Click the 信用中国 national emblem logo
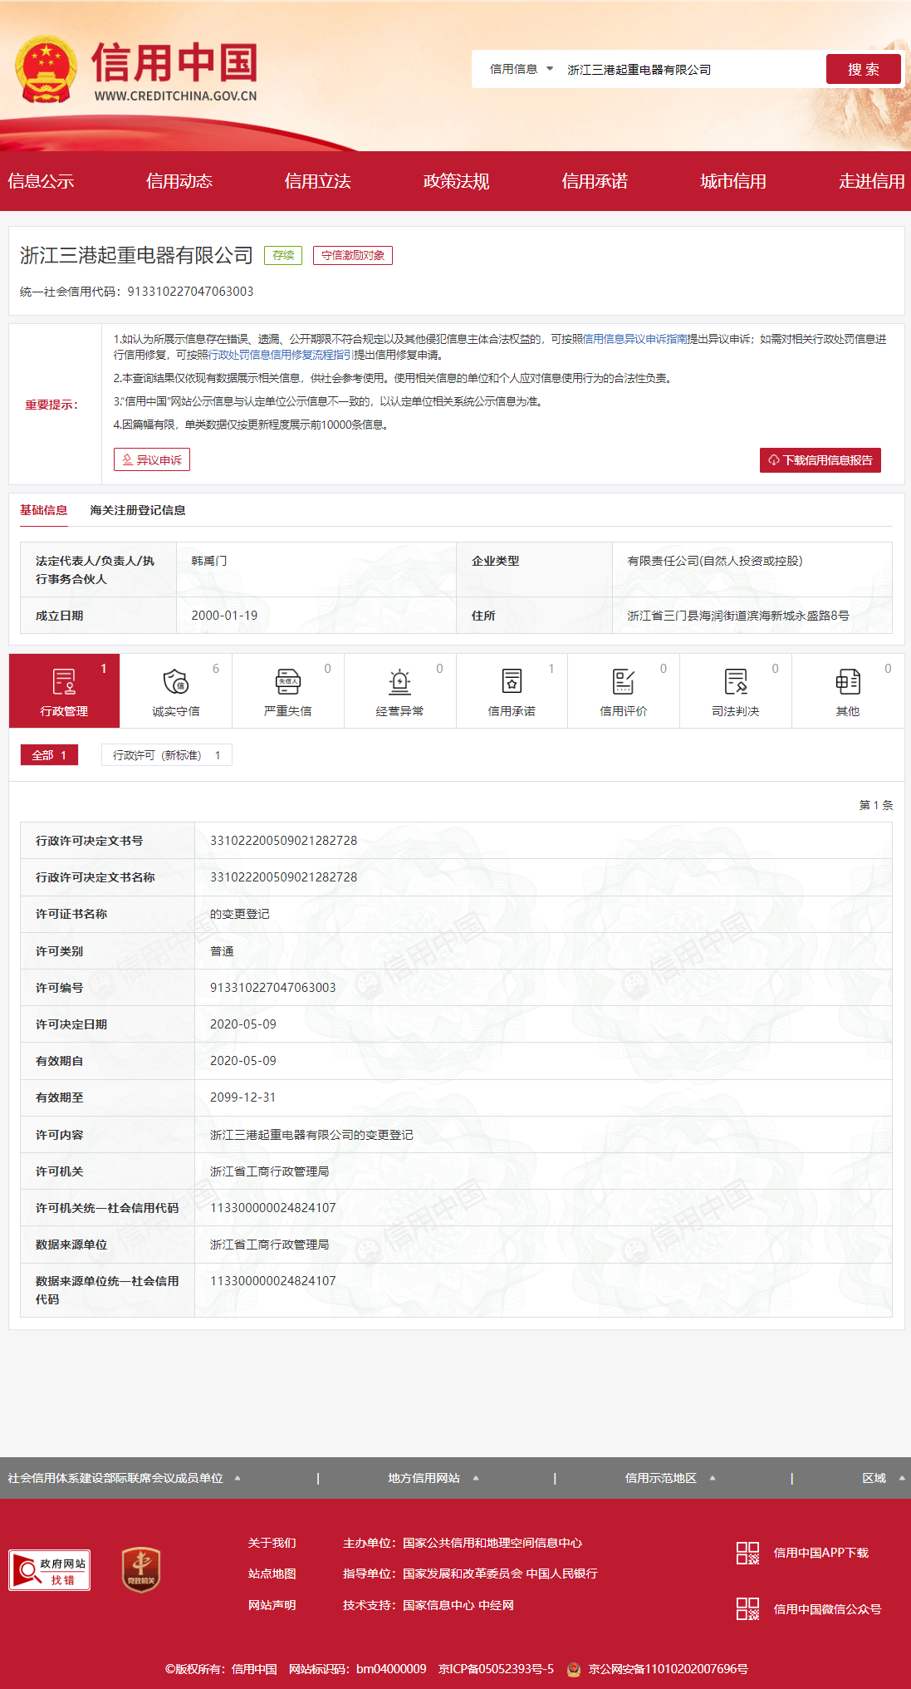The width and height of the screenshot is (911, 1689). (47, 69)
